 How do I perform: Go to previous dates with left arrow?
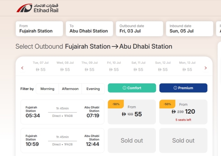[x=22, y=68]
